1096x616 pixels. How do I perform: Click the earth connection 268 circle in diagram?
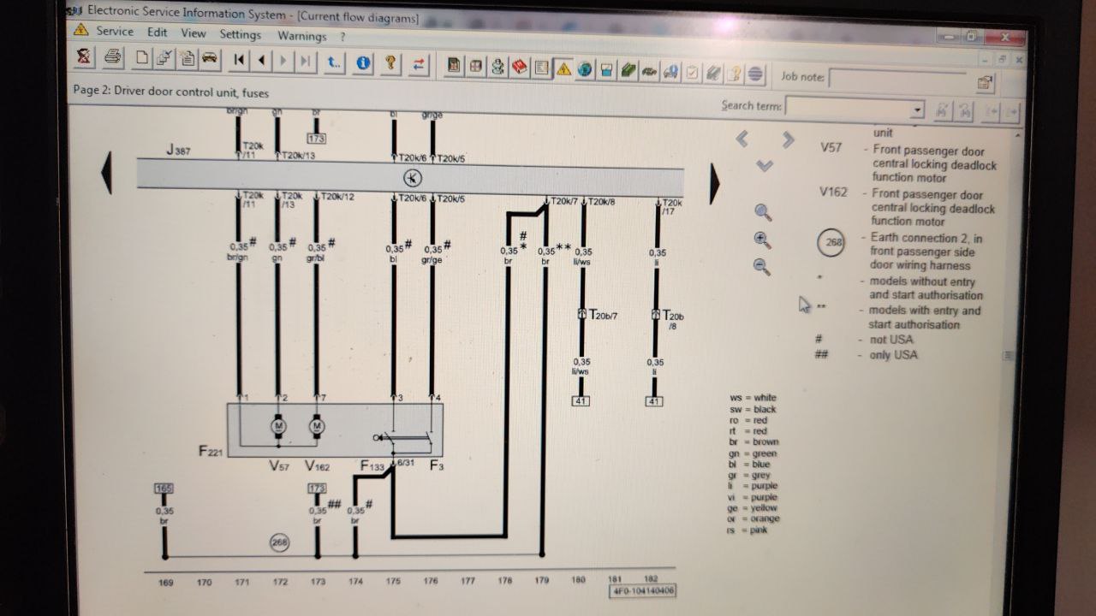click(x=279, y=542)
